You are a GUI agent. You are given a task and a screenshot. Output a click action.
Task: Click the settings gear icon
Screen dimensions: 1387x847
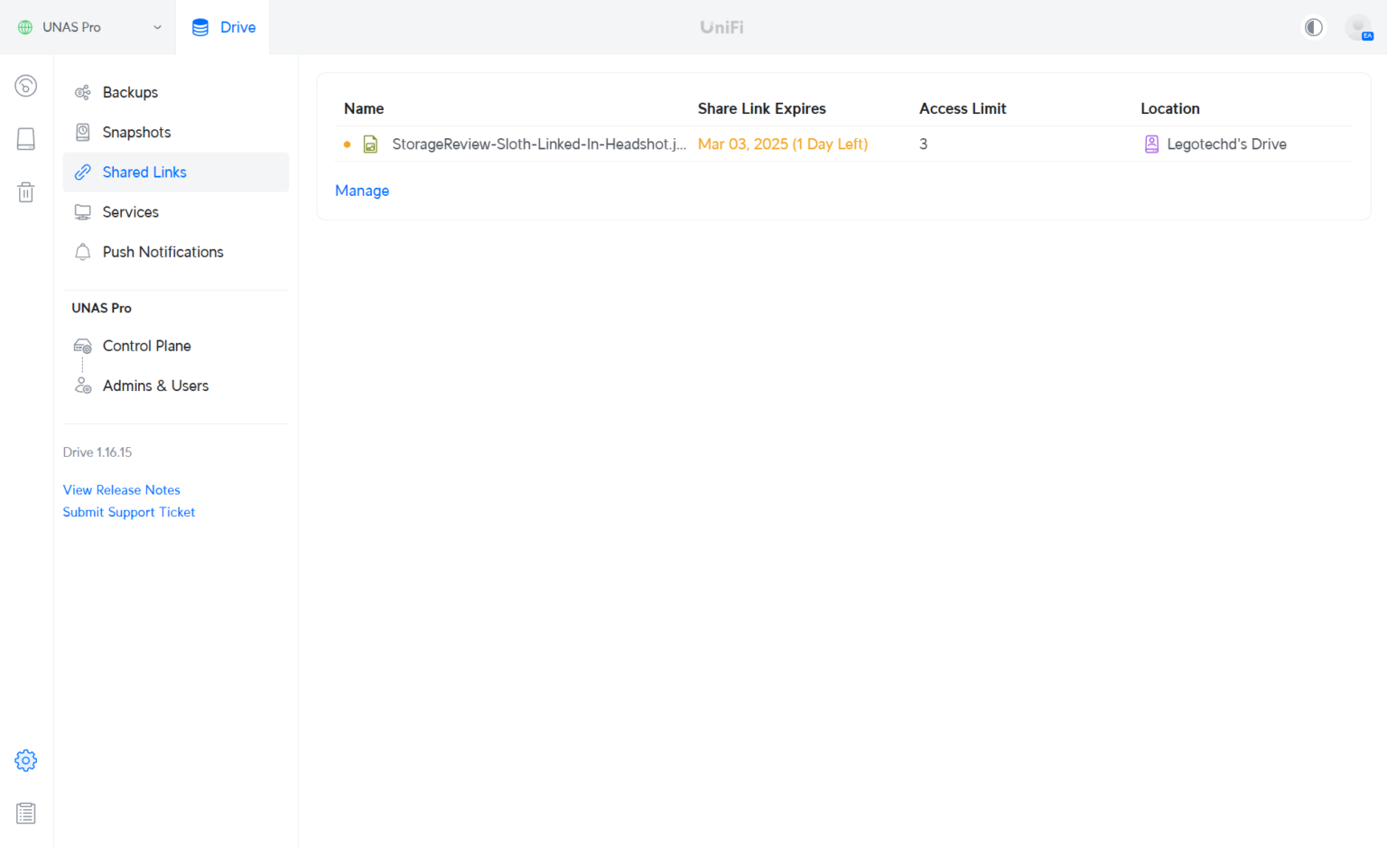(26, 760)
